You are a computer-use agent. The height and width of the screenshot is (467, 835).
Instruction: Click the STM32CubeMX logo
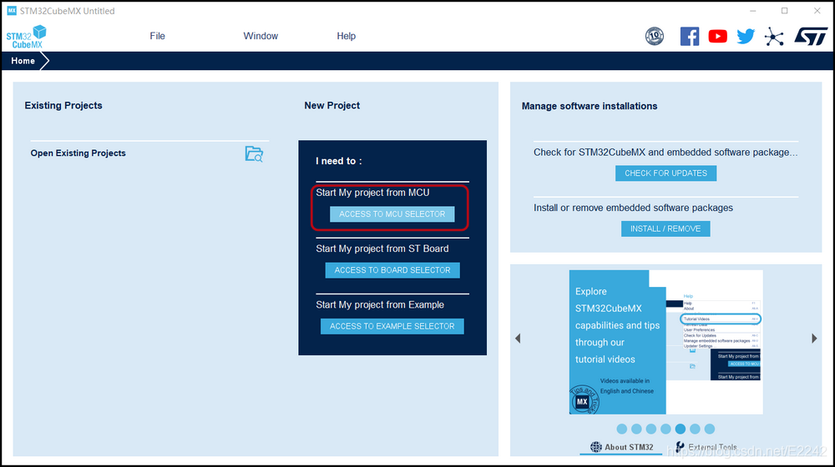(26, 37)
